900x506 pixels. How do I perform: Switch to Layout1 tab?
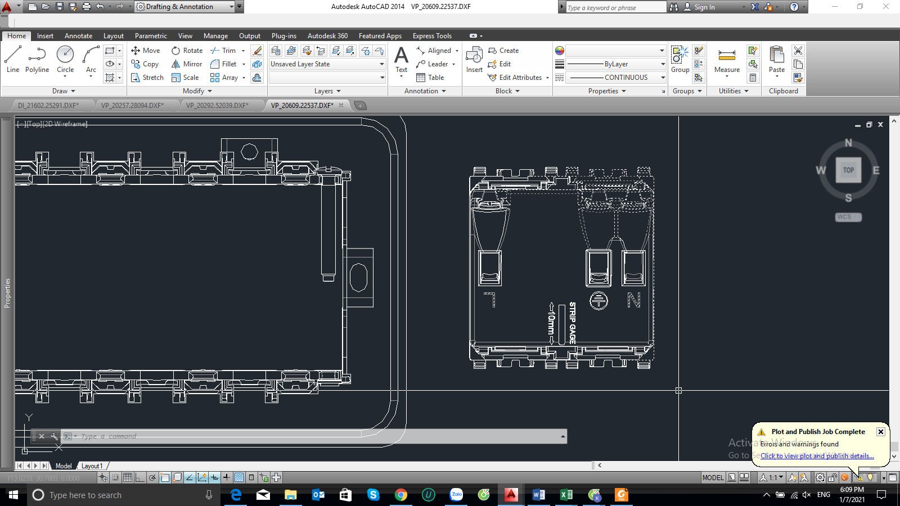(92, 466)
